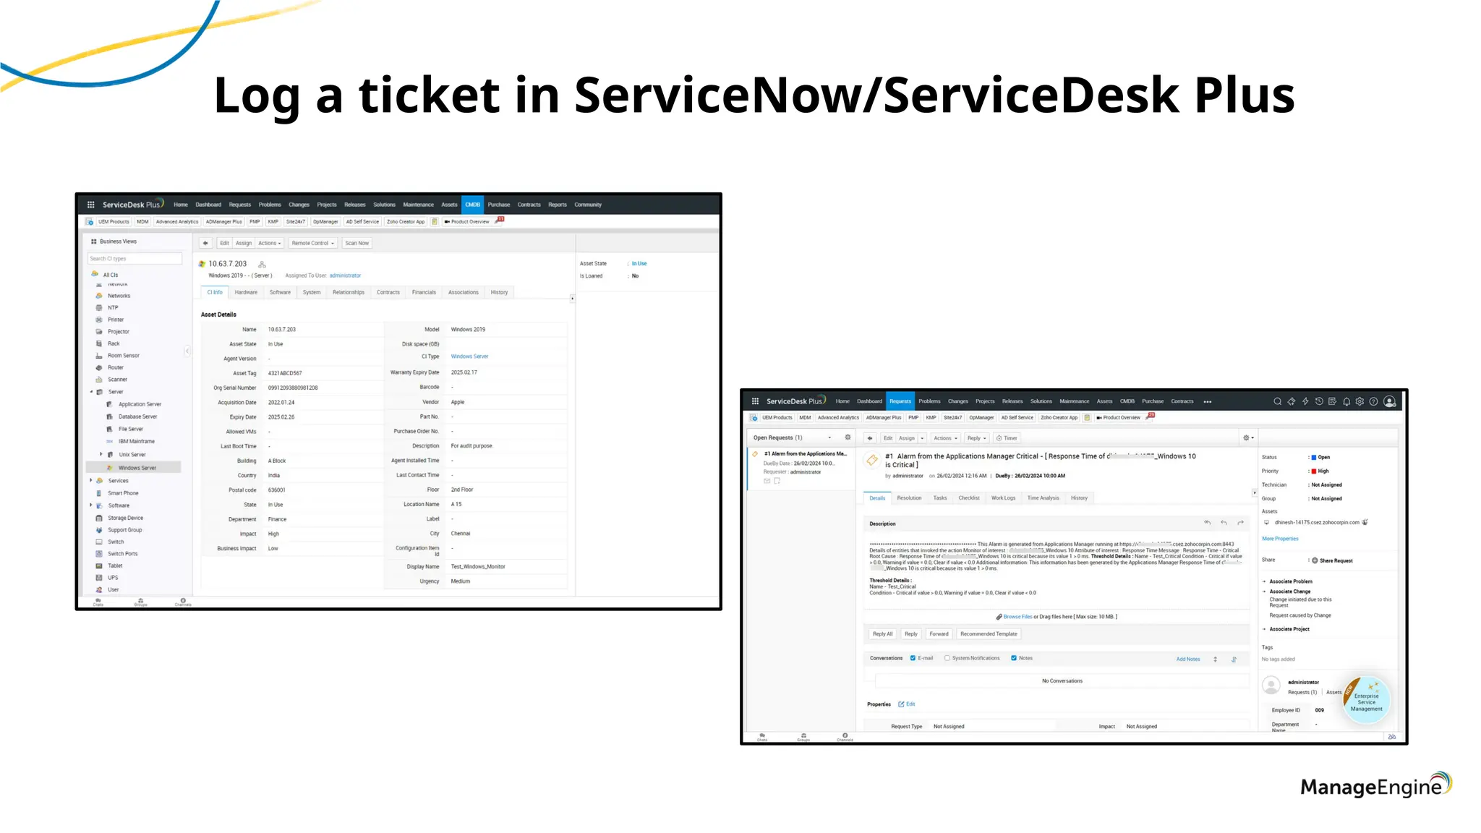
Task: Toggle the E-mail conversations checkbox
Action: (913, 658)
